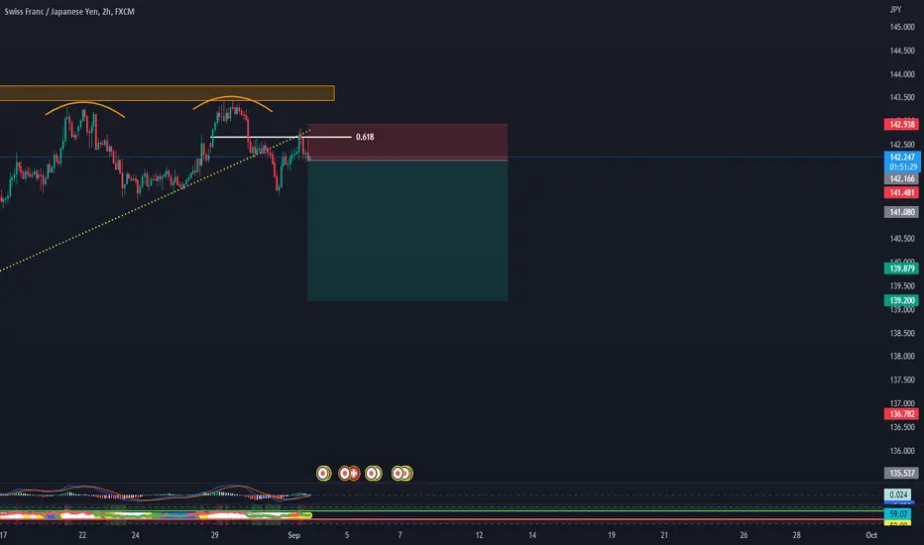Click the grey 142.166 price label
This screenshot has height=545, width=924.
pyautogui.click(x=902, y=178)
